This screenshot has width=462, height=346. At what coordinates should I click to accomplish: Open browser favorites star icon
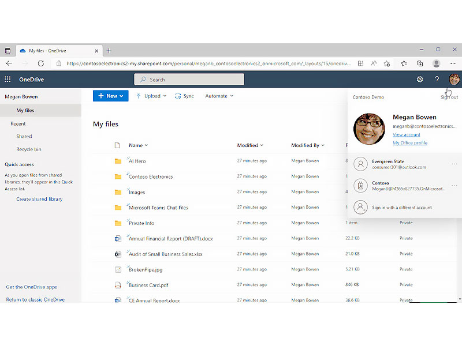click(x=404, y=63)
